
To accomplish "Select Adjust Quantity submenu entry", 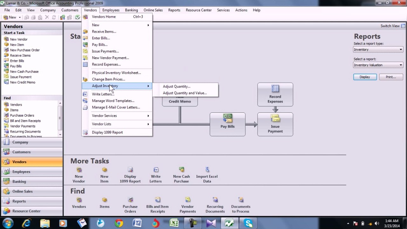I will [185, 87].
